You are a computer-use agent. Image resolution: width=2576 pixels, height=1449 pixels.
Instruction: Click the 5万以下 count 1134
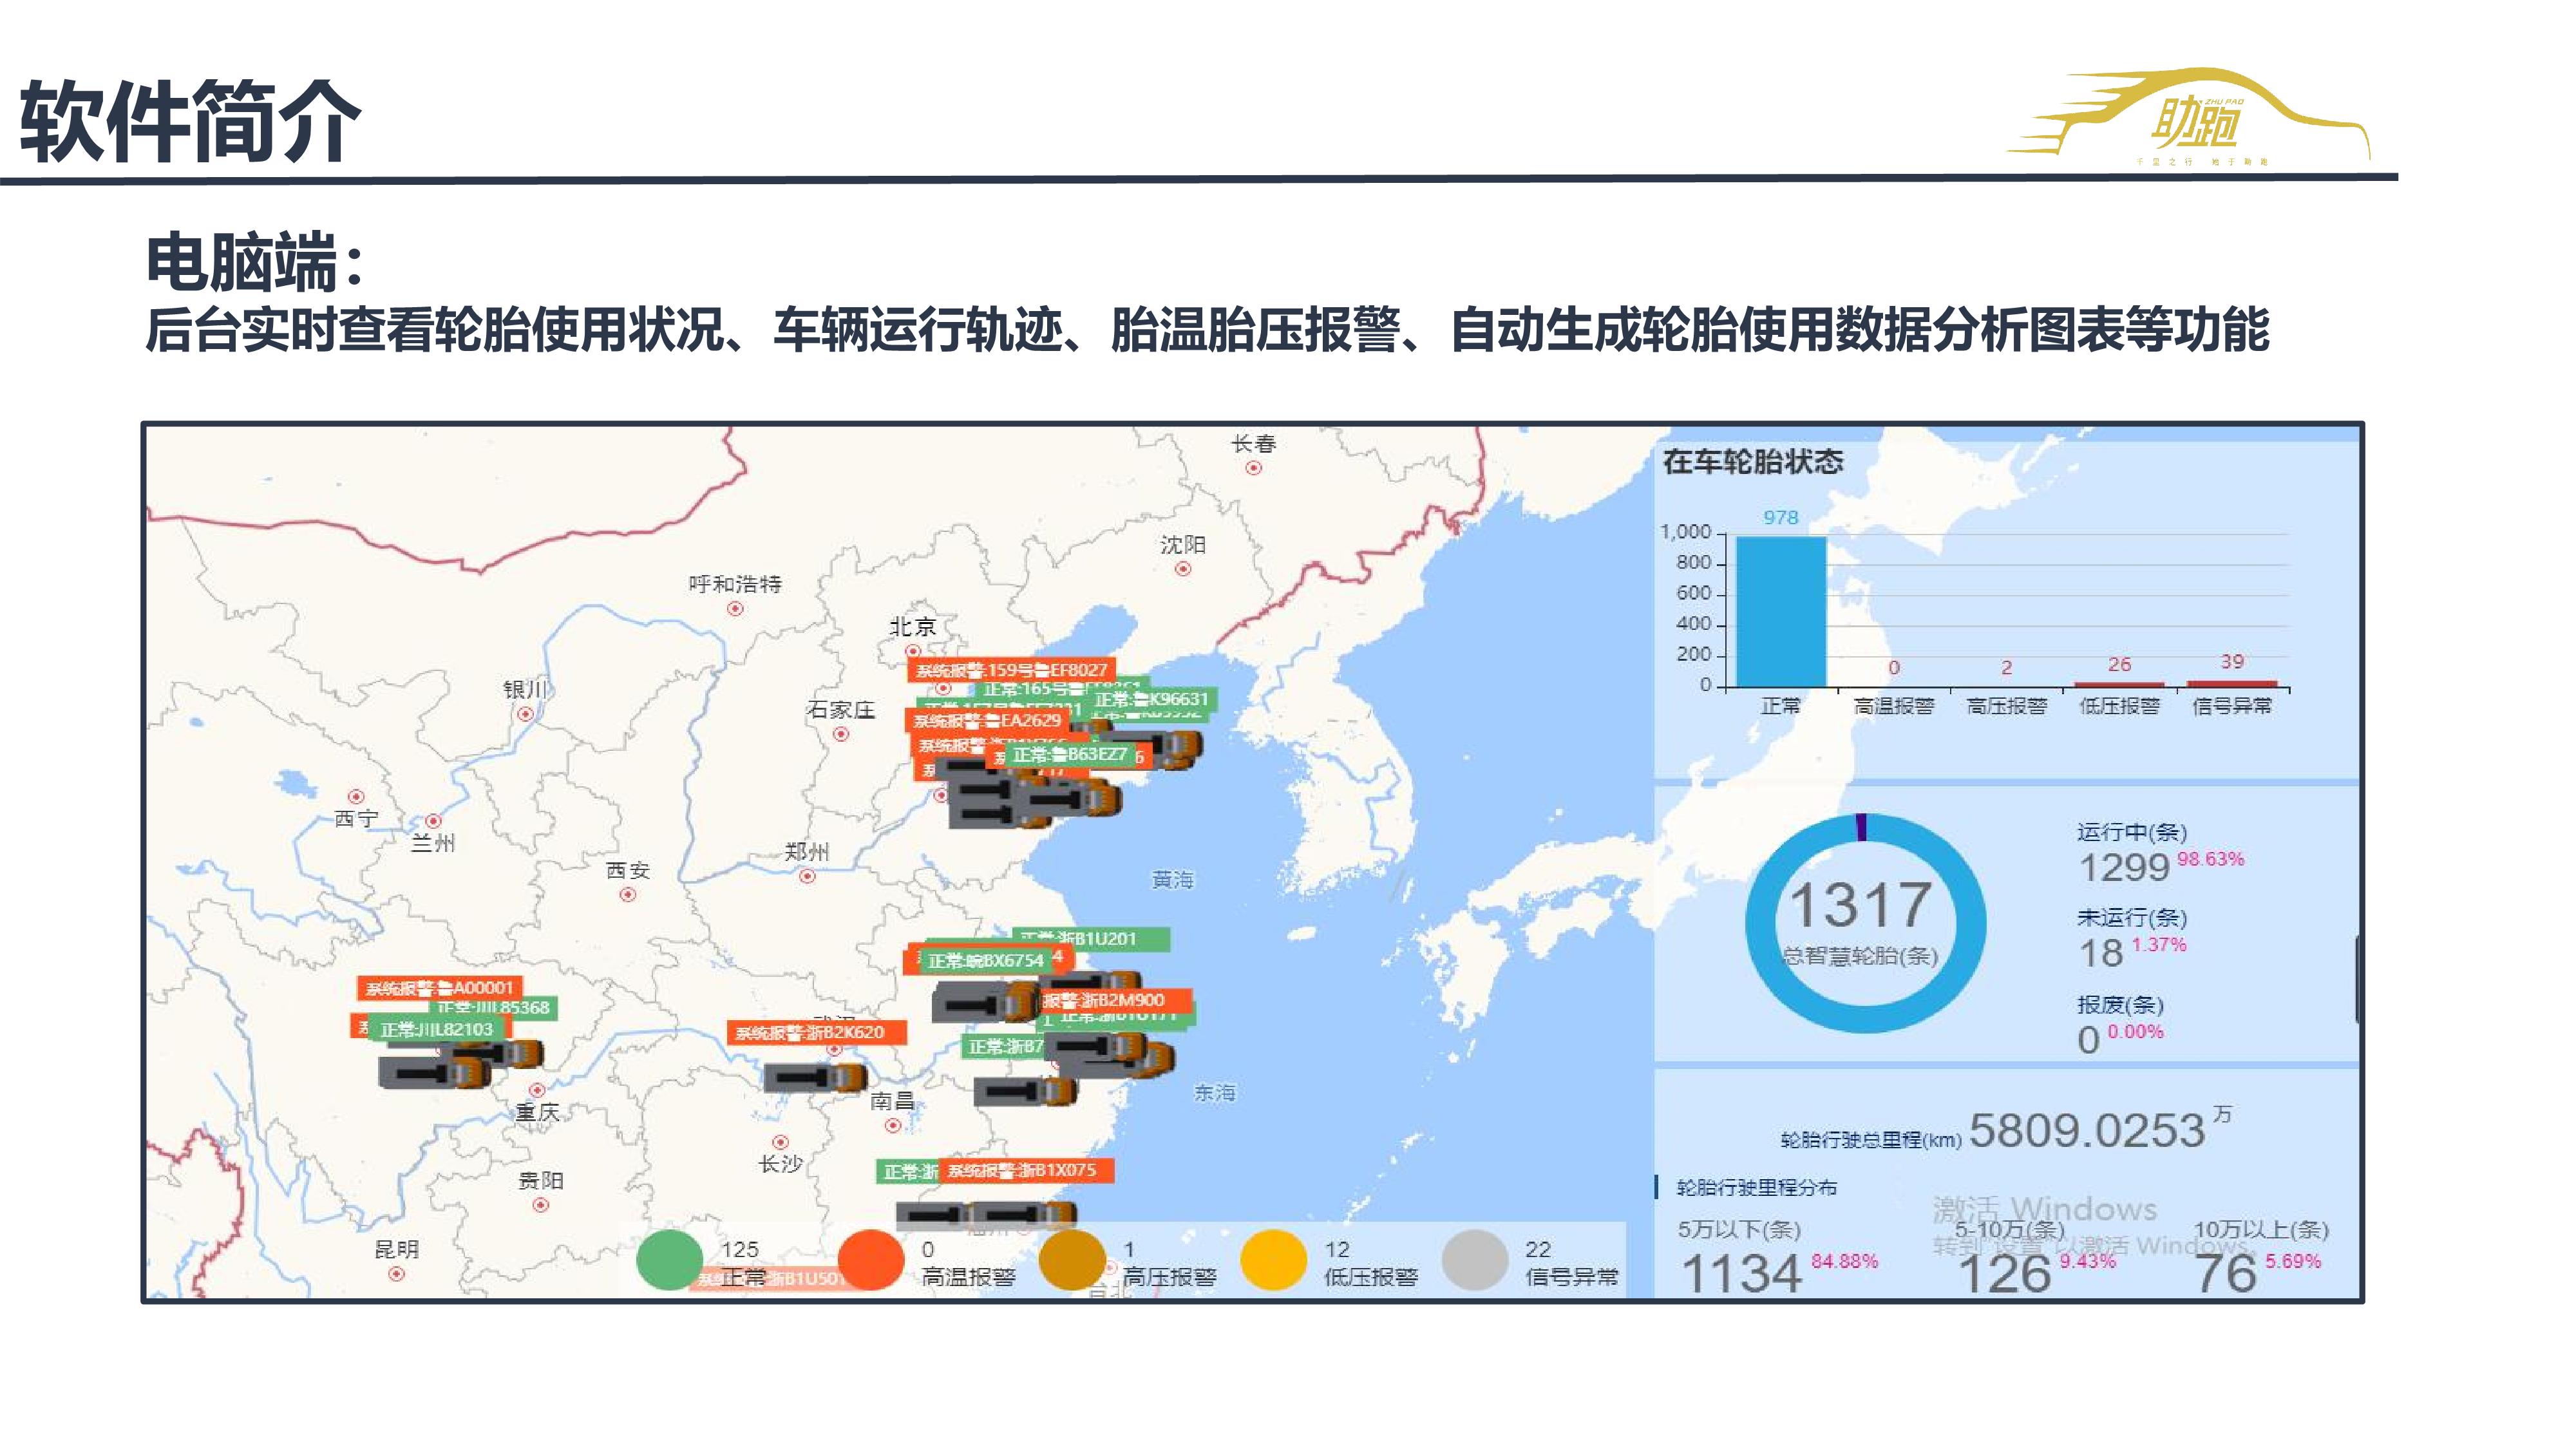(1742, 1273)
